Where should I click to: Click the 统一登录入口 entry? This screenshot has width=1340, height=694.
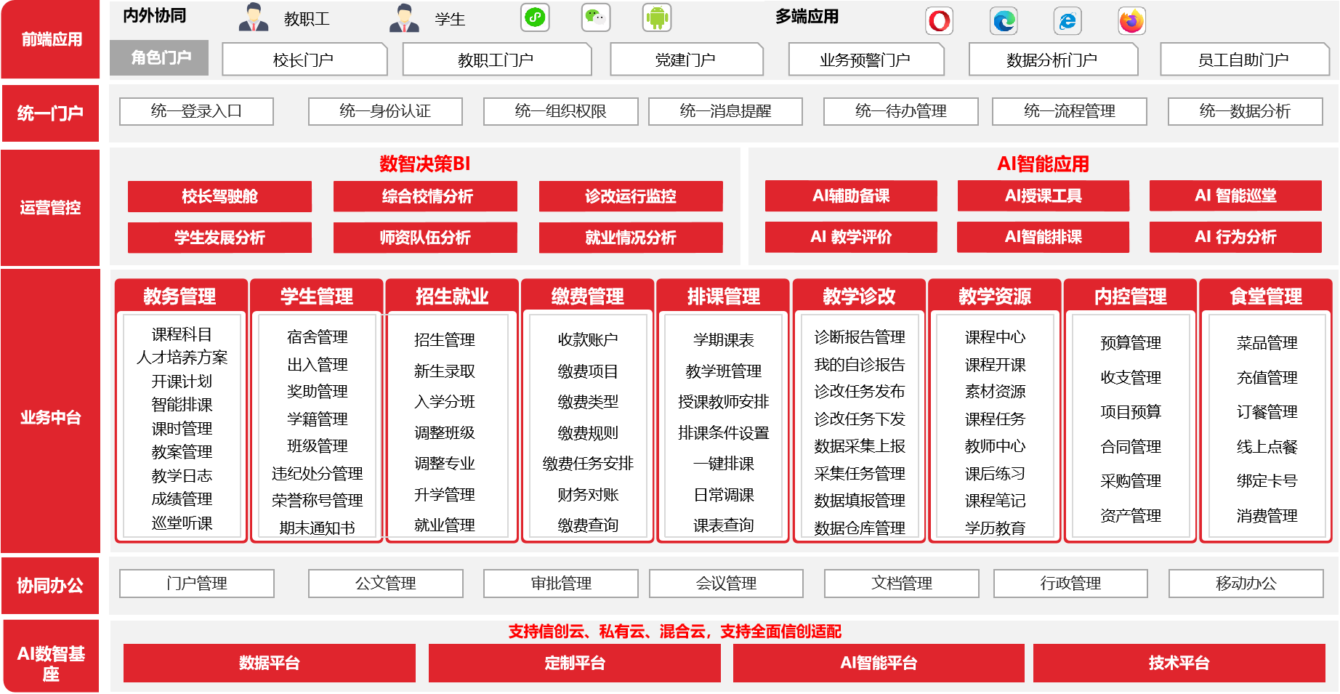pyautogui.click(x=196, y=111)
